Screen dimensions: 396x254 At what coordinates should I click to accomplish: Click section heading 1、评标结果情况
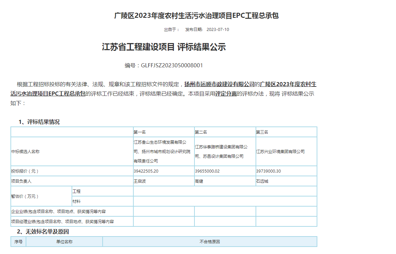click(39, 122)
